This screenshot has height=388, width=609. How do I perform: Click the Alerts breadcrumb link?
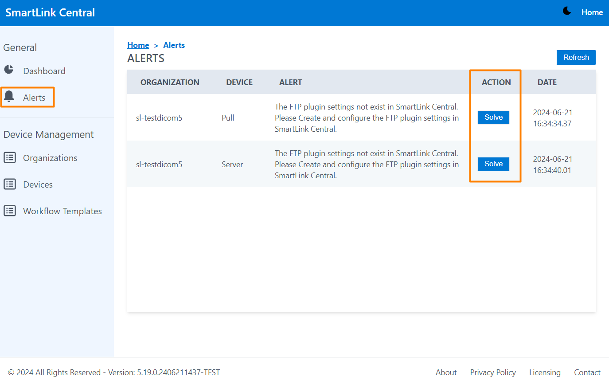pyautogui.click(x=174, y=45)
